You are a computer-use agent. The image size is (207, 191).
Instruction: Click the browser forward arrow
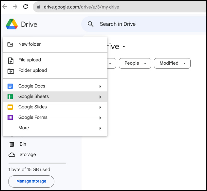[x=15, y=7]
